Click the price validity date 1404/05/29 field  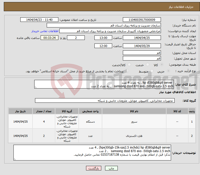click(x=142, y=46)
